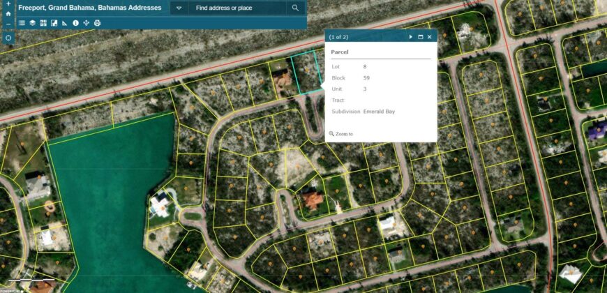Screen dimensions: 607x293
Task: Zoom out with the minus button
Action: point(8,24)
